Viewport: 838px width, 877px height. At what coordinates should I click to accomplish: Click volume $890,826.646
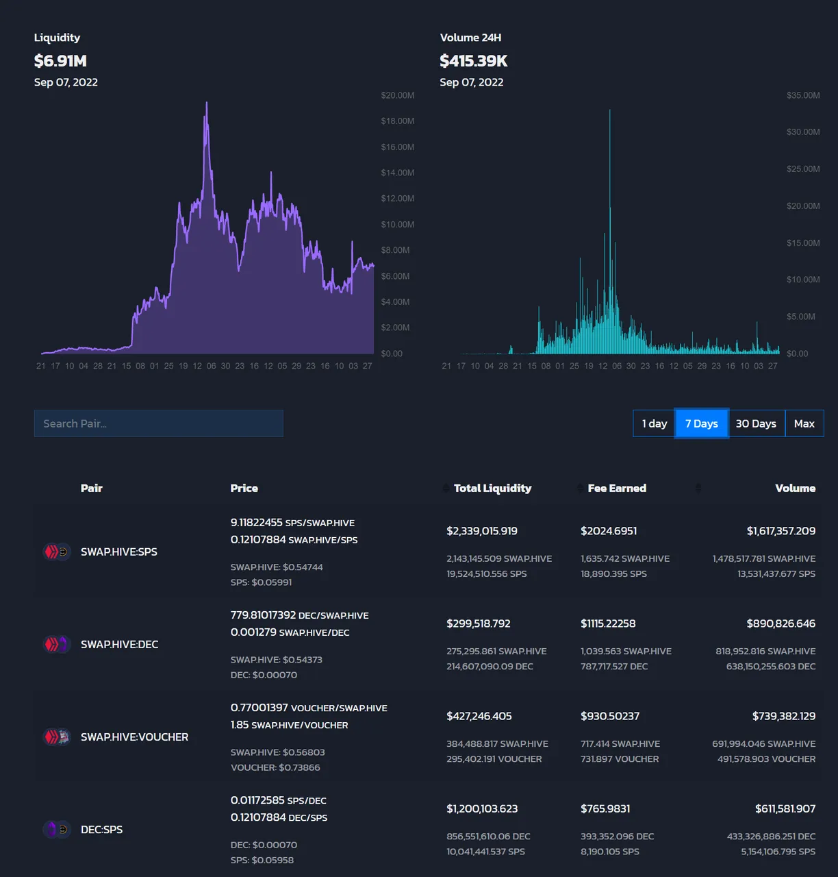781,623
